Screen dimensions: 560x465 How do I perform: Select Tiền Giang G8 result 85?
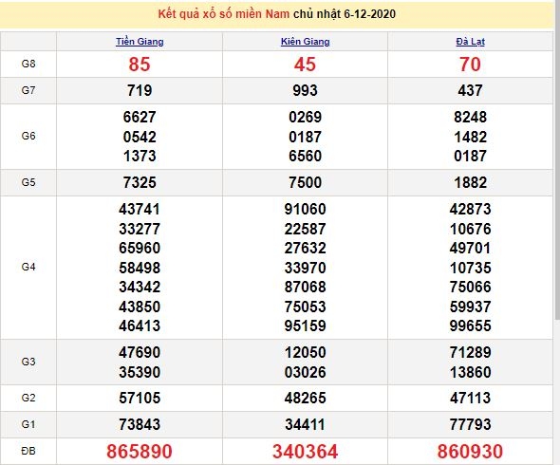[x=140, y=65]
